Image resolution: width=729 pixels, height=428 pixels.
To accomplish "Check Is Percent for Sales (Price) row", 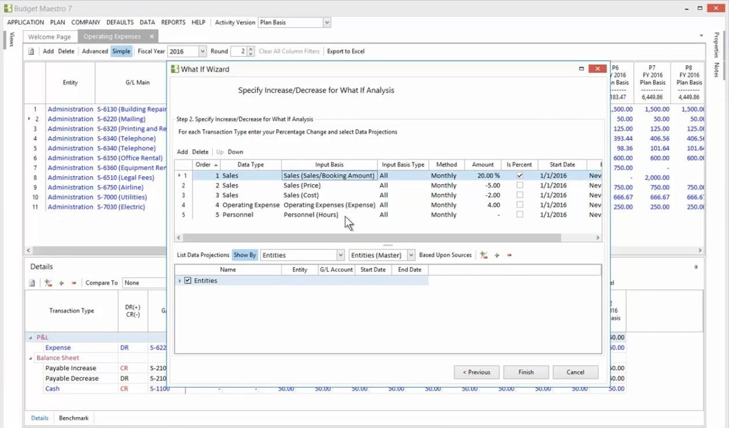I will (x=520, y=185).
